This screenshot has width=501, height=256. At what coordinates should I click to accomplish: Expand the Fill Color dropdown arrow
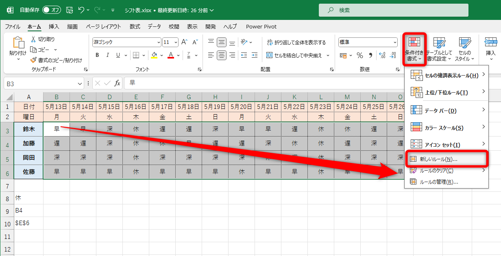coord(161,55)
